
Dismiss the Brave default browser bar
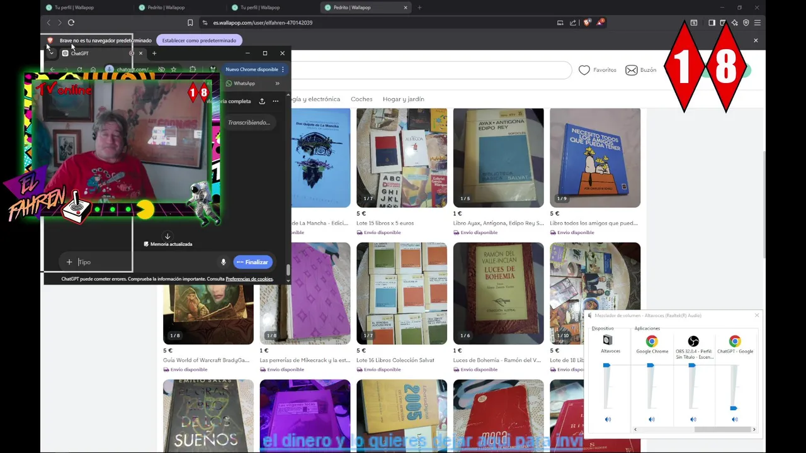tap(756, 40)
